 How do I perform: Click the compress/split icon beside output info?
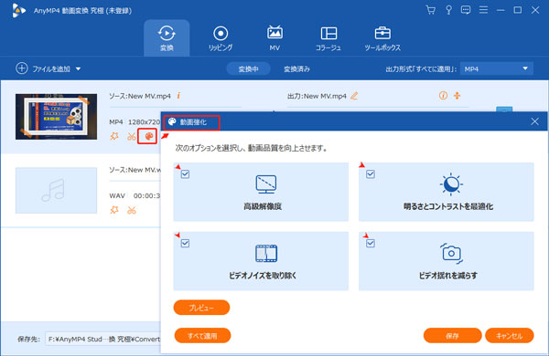point(457,95)
